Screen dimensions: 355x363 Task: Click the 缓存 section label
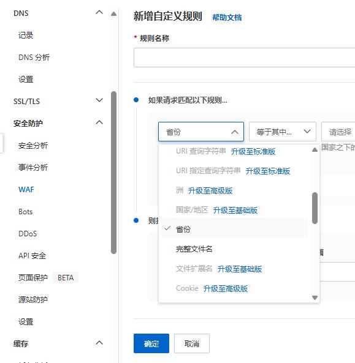[x=21, y=344]
